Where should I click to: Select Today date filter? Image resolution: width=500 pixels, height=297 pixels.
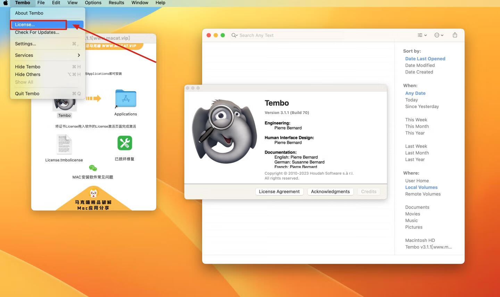point(411,100)
